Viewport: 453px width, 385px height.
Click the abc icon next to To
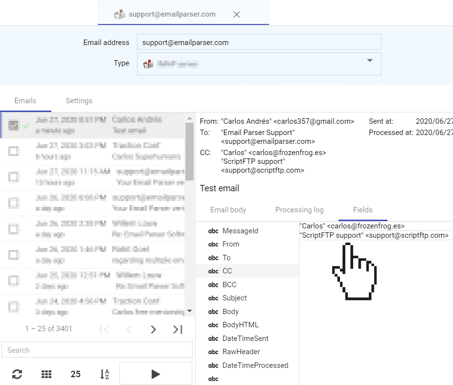pyautogui.click(x=213, y=258)
